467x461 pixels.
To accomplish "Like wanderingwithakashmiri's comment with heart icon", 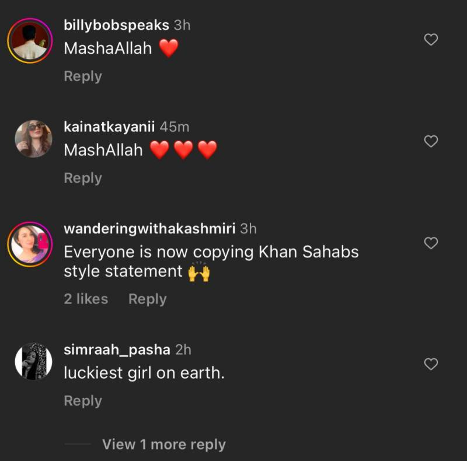I will (431, 243).
